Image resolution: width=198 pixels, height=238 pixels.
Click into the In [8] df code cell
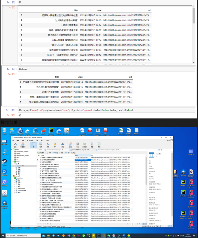tap(106, 2)
